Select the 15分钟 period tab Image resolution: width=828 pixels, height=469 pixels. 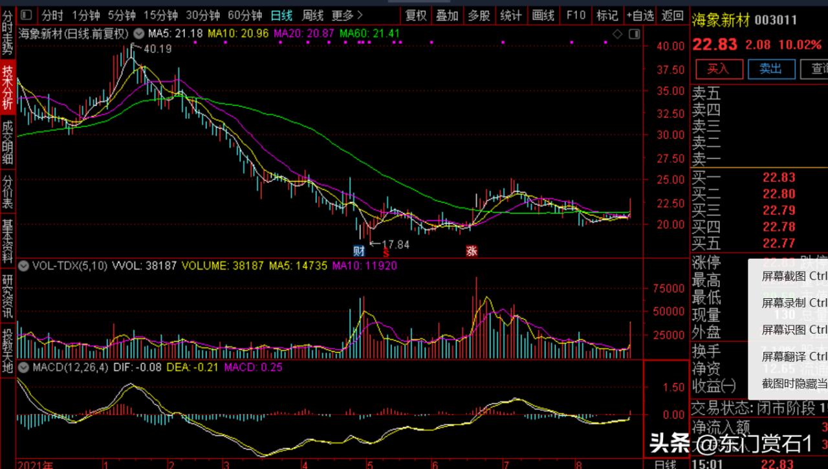[160, 15]
